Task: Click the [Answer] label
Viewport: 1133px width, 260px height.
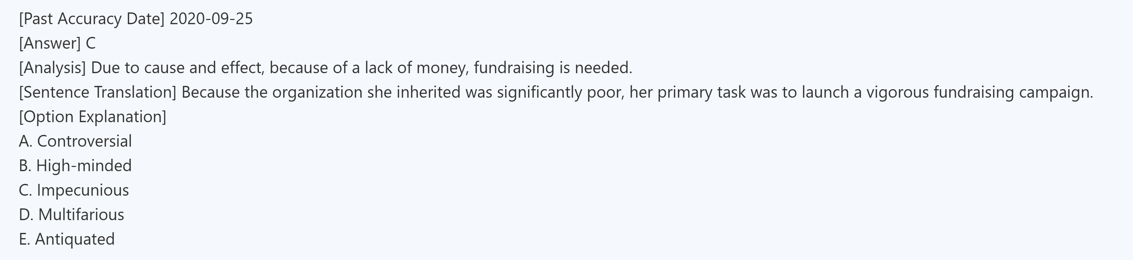Action: click(x=50, y=43)
